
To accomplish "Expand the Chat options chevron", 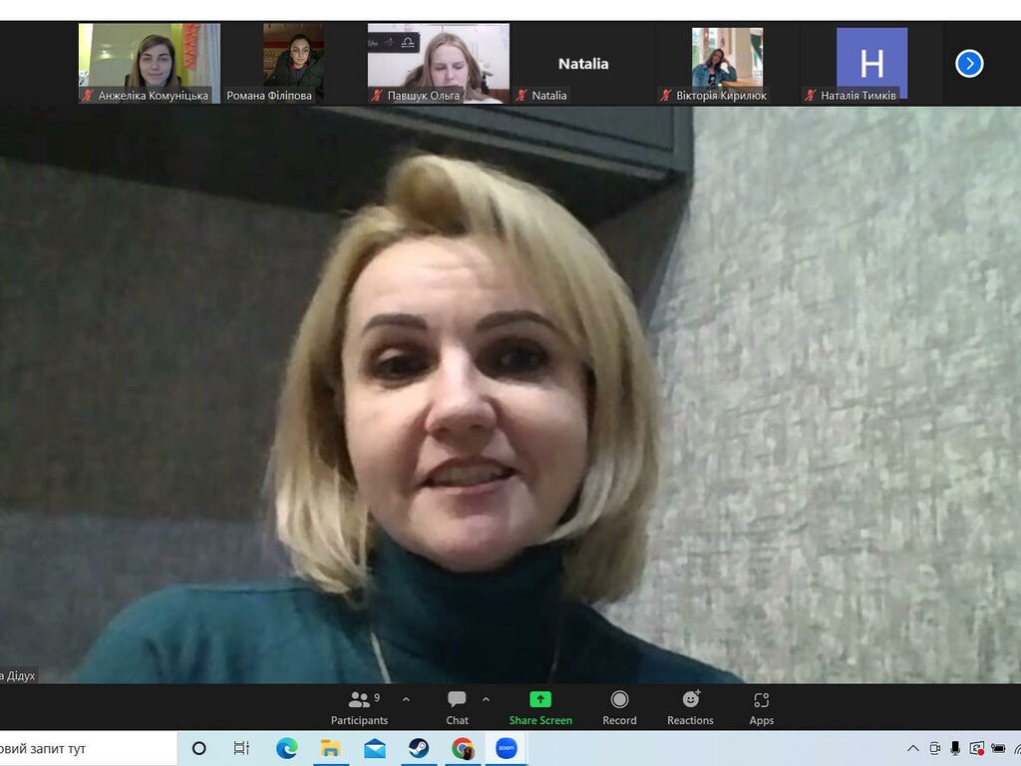I will [x=486, y=699].
